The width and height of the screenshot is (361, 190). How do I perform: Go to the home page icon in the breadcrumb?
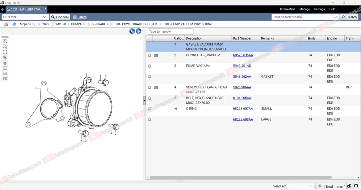coord(6,24)
